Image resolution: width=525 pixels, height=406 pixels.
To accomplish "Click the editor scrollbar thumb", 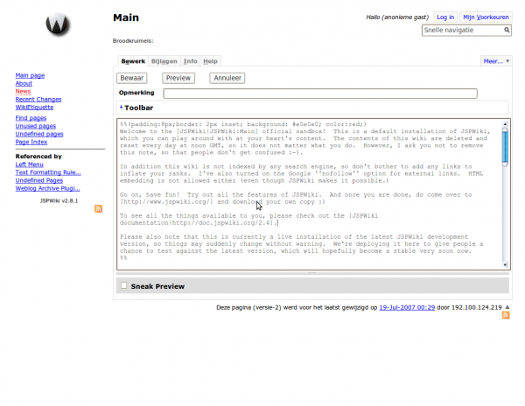I will (505, 147).
